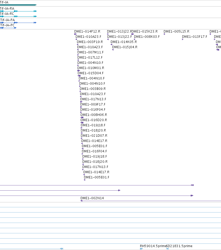Select the Tif-IA-RA transcript label
Viewport: 221px width, 250px height.
pyautogui.click(x=7, y=8)
